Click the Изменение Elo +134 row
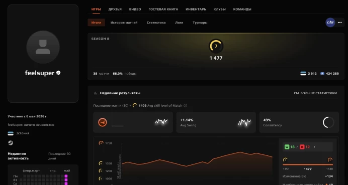Screen dimensions: 348x185 [308, 176]
